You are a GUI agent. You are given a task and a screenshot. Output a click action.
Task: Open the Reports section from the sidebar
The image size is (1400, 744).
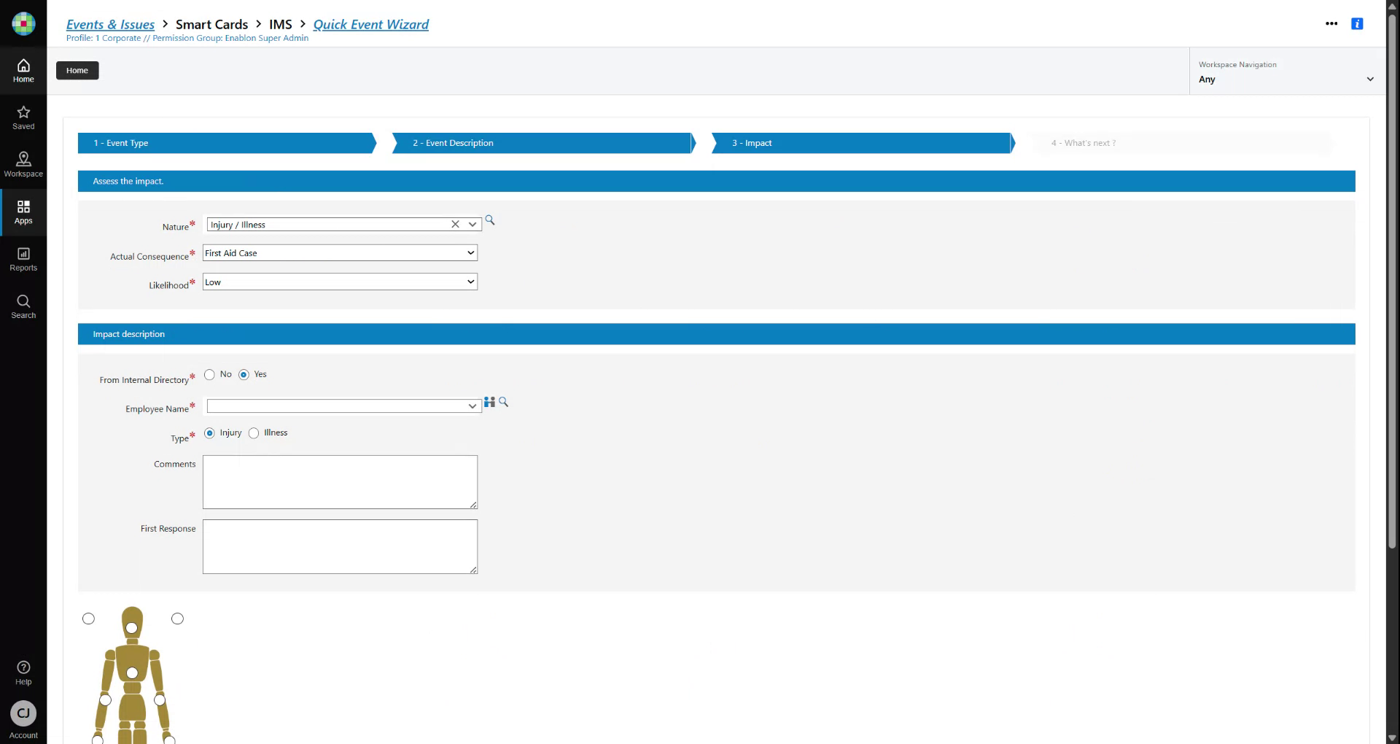point(23,258)
